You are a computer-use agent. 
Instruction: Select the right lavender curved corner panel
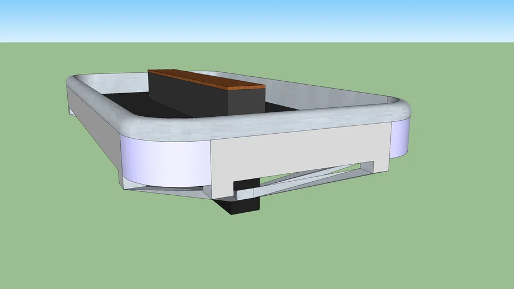(398, 139)
